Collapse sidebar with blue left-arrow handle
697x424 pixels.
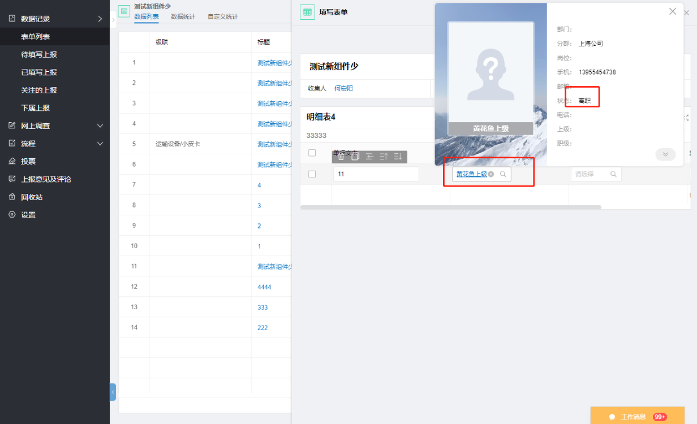113,392
